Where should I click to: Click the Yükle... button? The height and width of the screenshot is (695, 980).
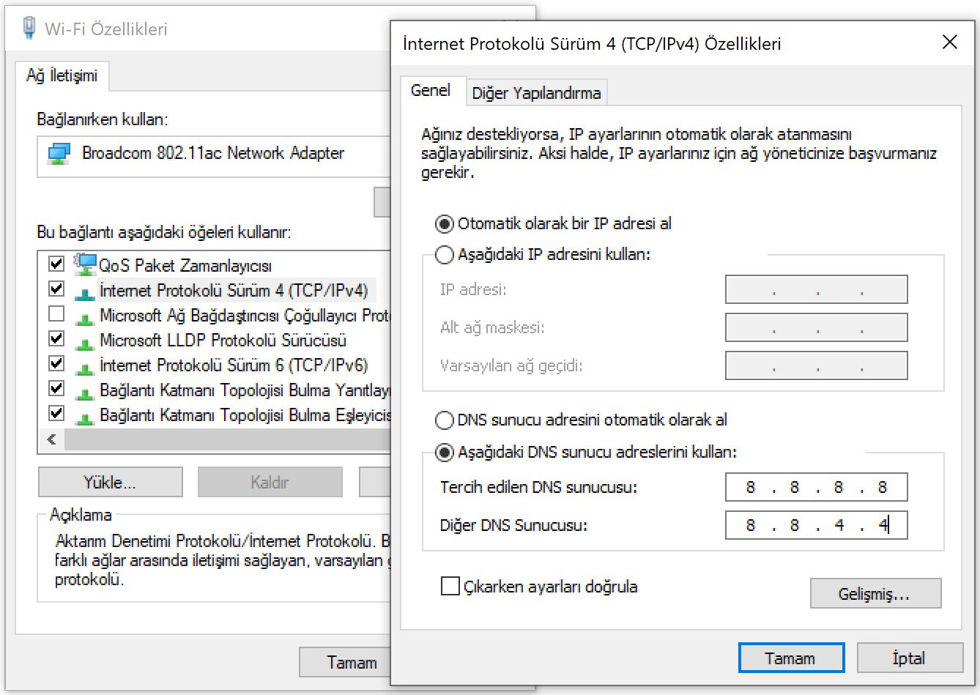pos(110,483)
